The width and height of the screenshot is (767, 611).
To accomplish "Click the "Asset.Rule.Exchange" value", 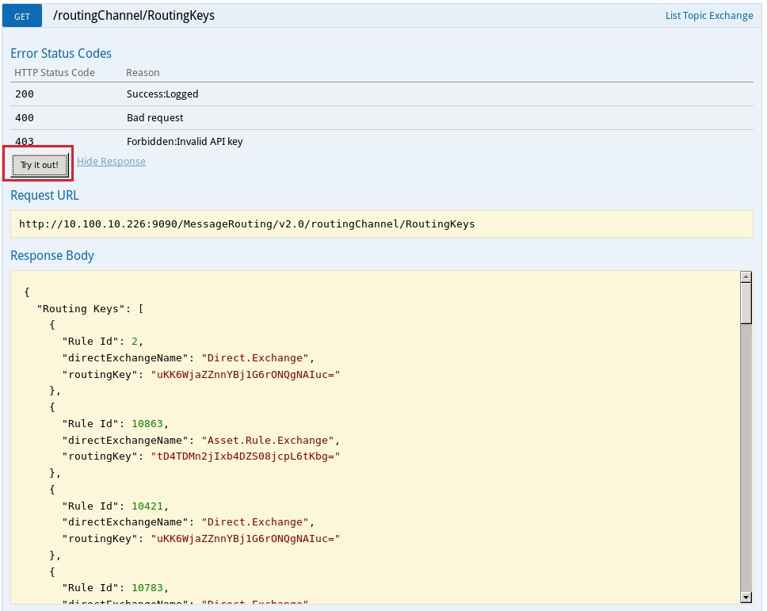I will 268,441.
